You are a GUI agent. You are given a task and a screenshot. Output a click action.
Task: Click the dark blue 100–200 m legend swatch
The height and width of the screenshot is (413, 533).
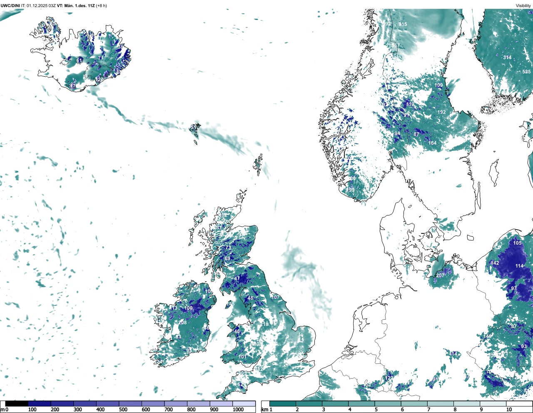39,404
